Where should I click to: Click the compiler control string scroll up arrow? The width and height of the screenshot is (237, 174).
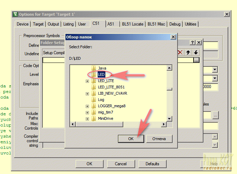(215, 137)
